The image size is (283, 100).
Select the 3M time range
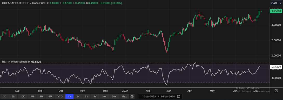point(41,96)
